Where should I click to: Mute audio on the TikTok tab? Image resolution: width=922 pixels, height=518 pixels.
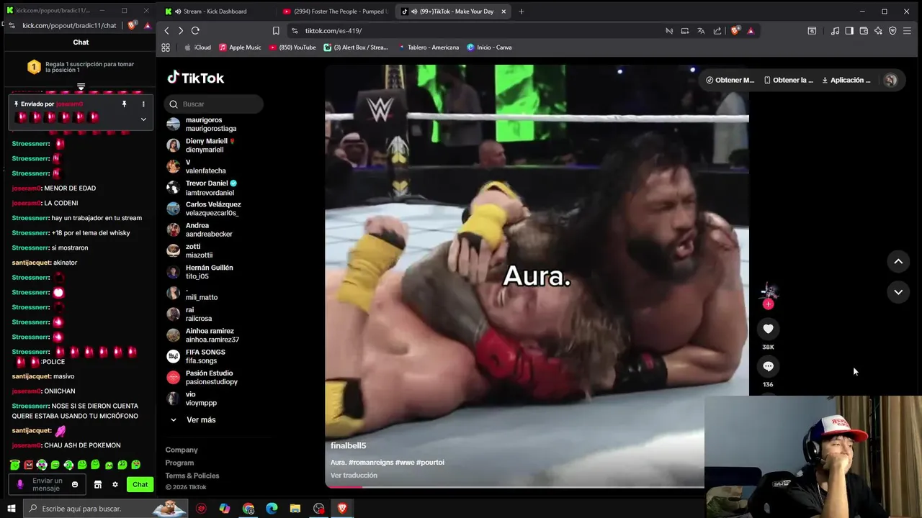click(x=414, y=12)
